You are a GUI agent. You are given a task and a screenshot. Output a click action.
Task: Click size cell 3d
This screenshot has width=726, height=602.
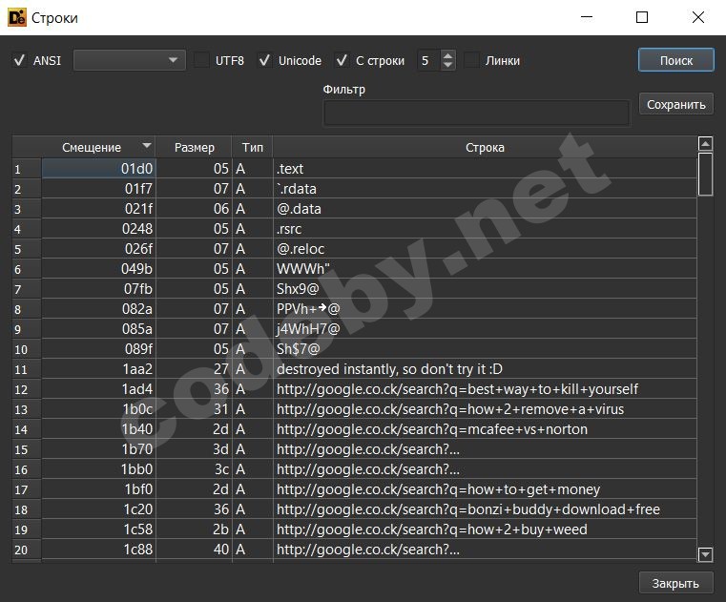[194, 449]
